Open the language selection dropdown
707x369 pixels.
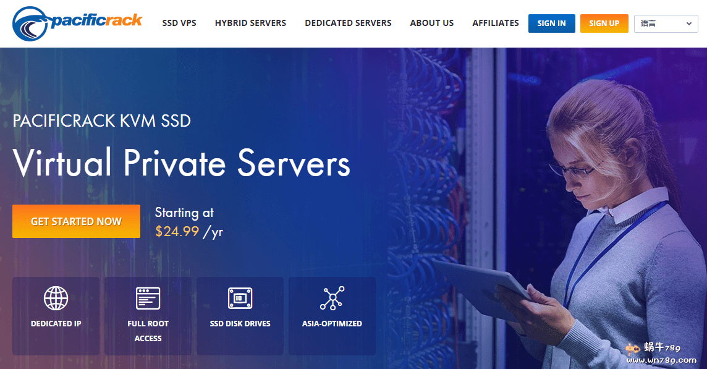[666, 23]
